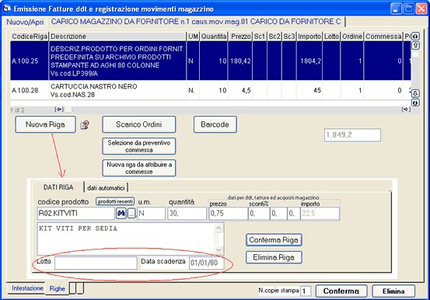430x300 pixels.
Task: Select the CARICO MAGAZZINO DA FORNITORE tab
Action: coord(196,22)
